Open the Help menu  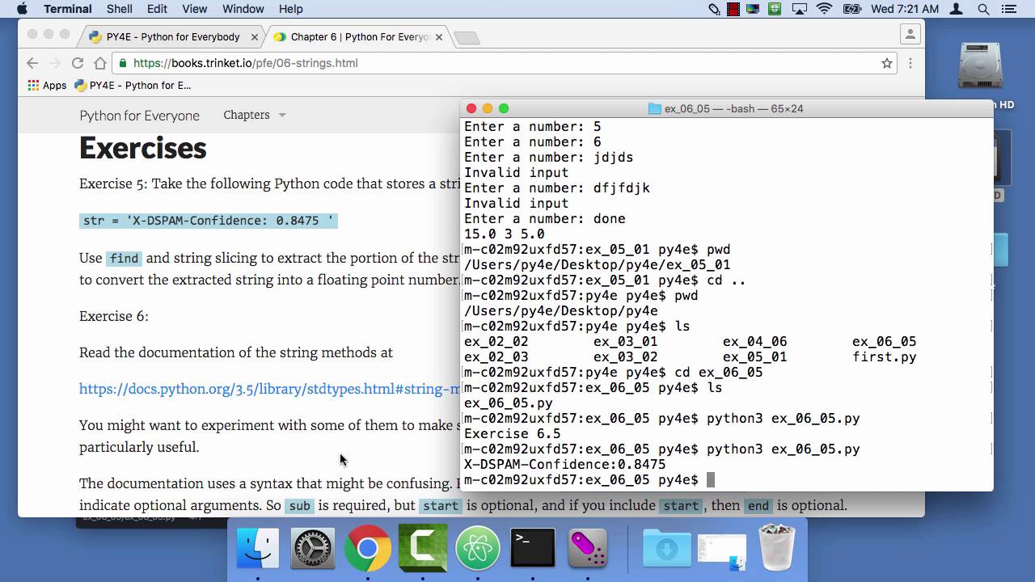290,9
